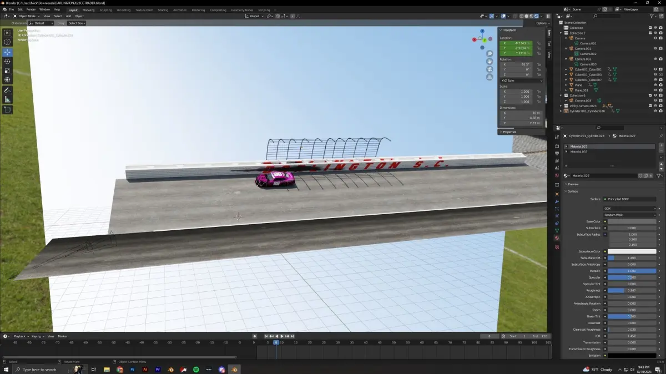
Task: Select Material.033 slot
Action: pyautogui.click(x=609, y=151)
